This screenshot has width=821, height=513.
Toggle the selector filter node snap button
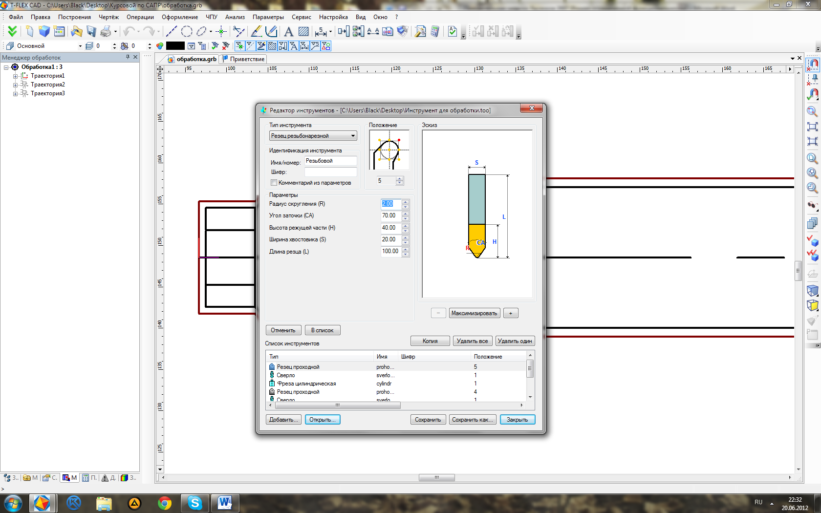point(239,46)
